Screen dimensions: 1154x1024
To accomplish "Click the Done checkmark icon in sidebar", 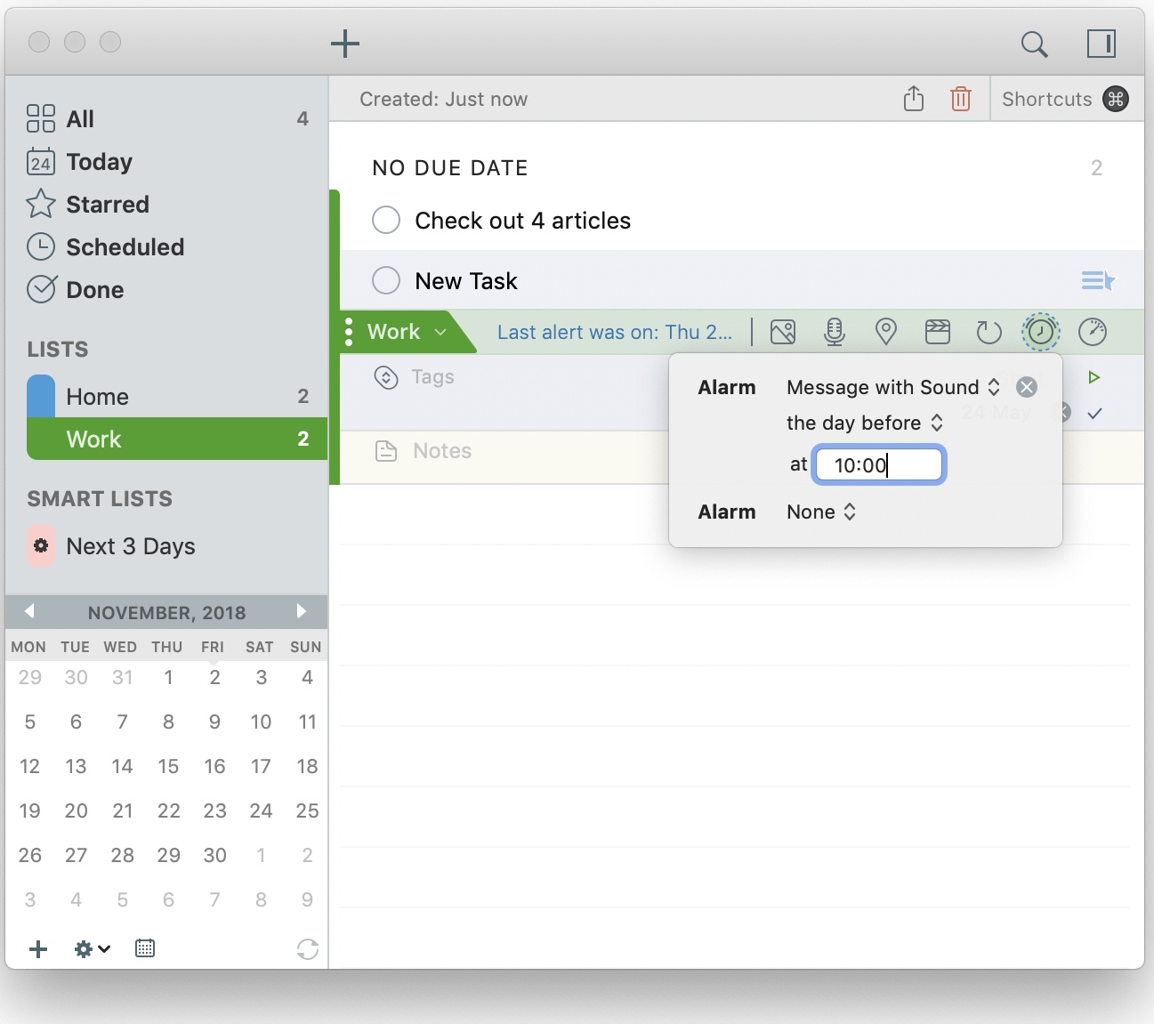I will click(x=41, y=289).
